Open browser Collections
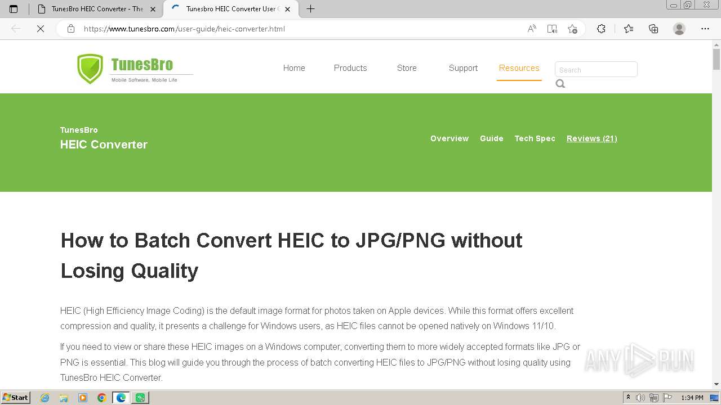Viewport: 721px width, 405px height. [653, 29]
